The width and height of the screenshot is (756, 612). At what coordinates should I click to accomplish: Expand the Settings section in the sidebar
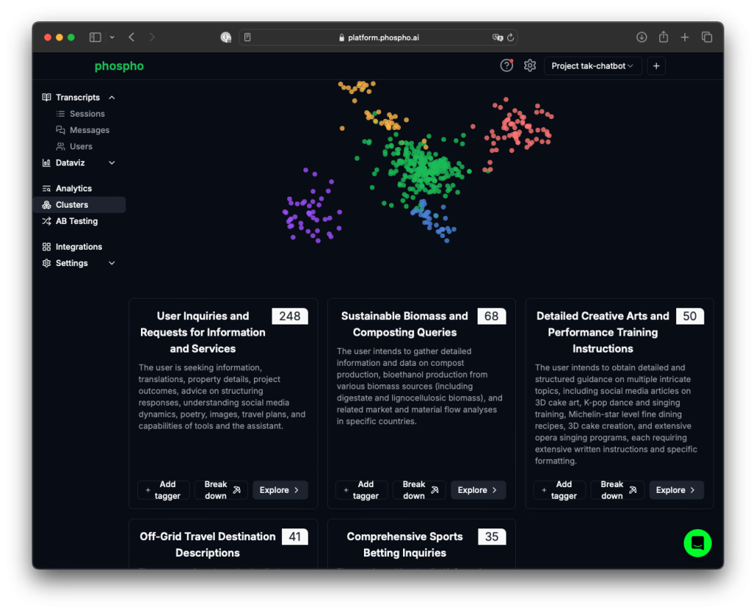click(111, 262)
